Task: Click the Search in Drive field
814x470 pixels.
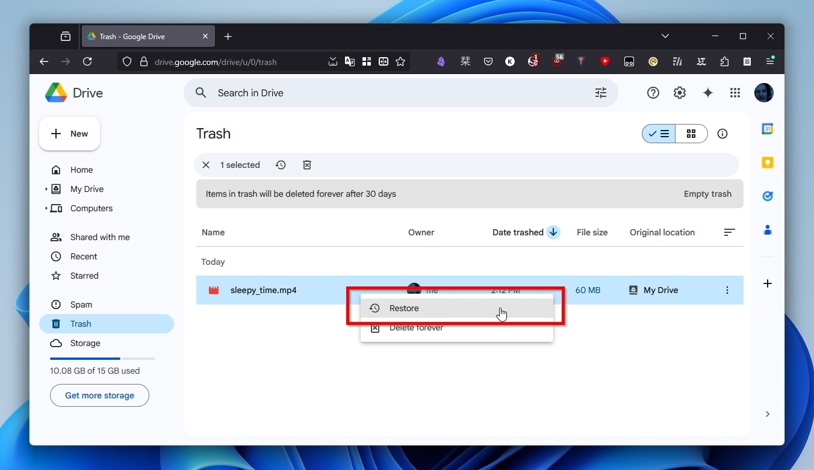Action: tap(400, 93)
